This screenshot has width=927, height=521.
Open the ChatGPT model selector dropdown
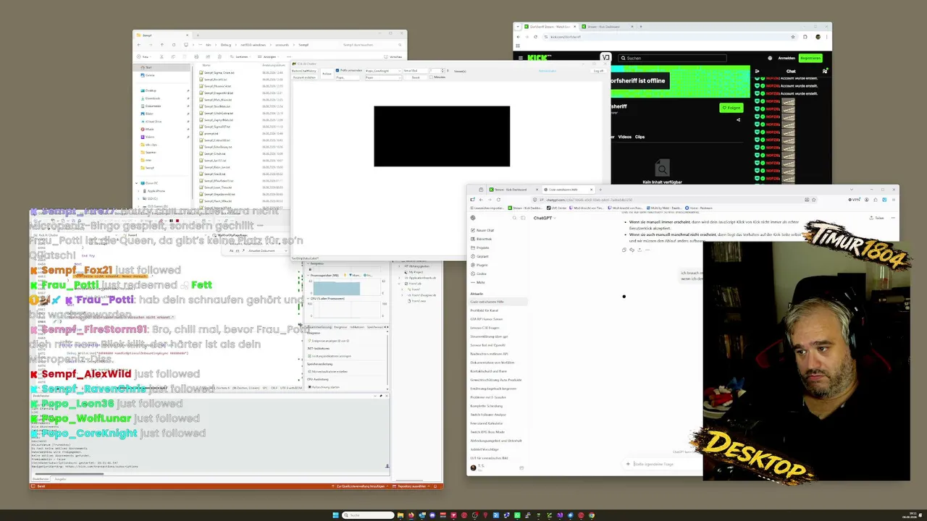[x=544, y=218]
